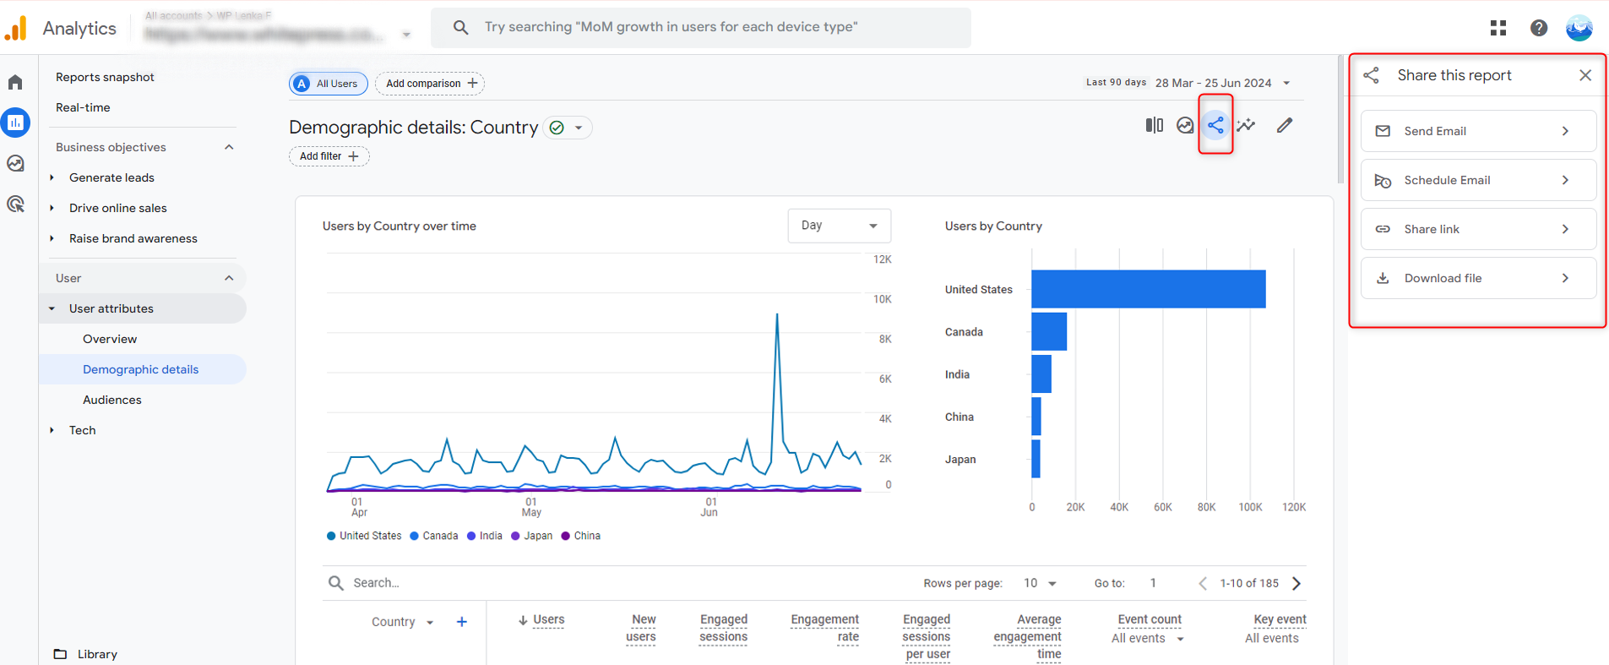Screen dimensions: 1609x665
Task: Open the date range dropdown
Action: [1286, 83]
